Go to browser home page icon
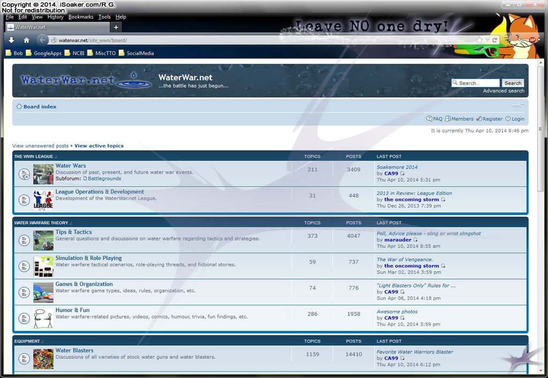This screenshot has height=378, width=548. [26, 40]
